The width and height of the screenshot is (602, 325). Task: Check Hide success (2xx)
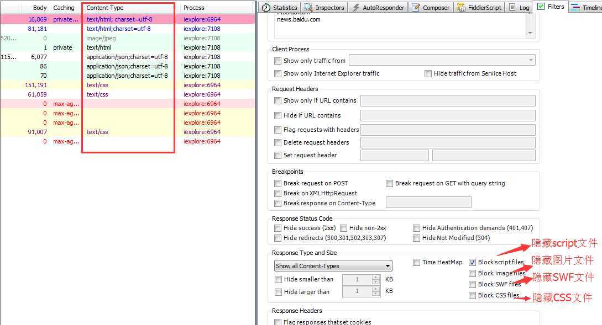tap(278, 228)
